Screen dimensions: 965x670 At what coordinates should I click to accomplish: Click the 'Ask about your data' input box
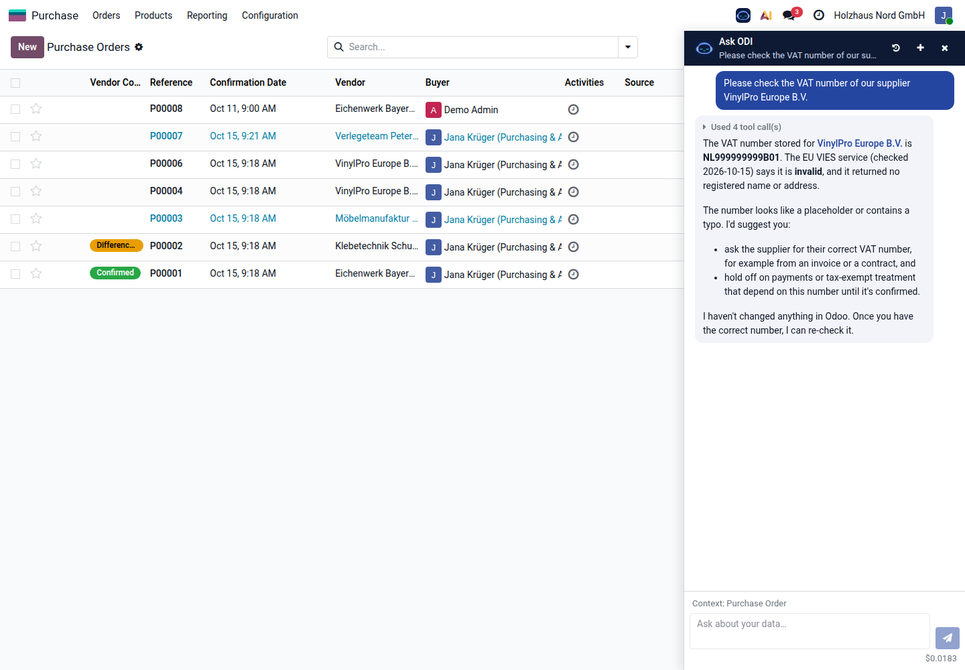click(810, 631)
